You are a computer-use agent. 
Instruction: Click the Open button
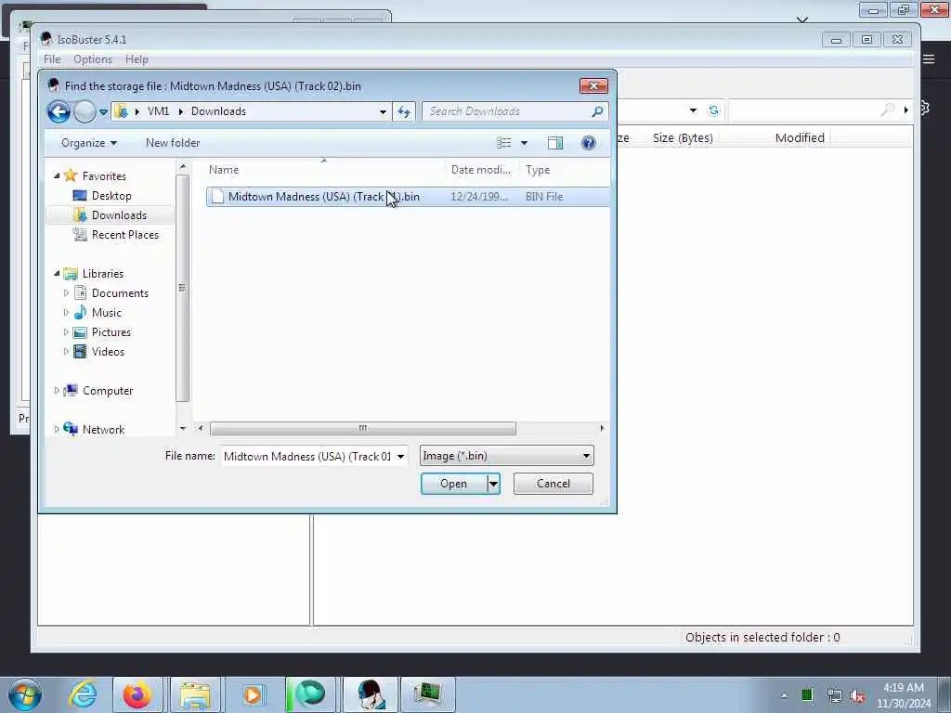(453, 484)
